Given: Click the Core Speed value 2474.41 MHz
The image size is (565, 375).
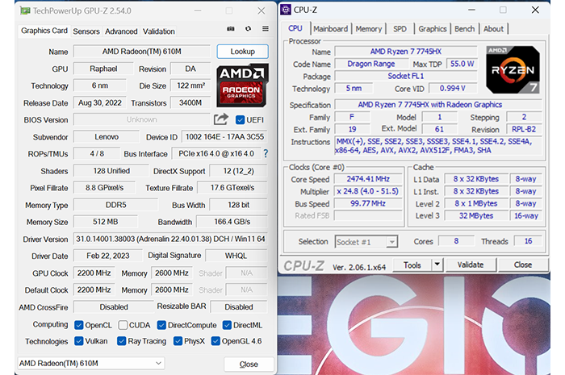Looking at the screenshot, I should pos(368,179).
